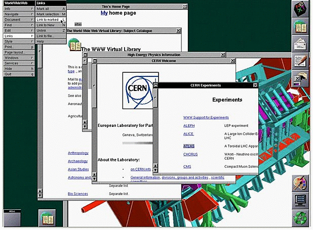This screenshot has height=230, width=313.
Task: Choose Hide from the main menu
Action: (x=19, y=69)
